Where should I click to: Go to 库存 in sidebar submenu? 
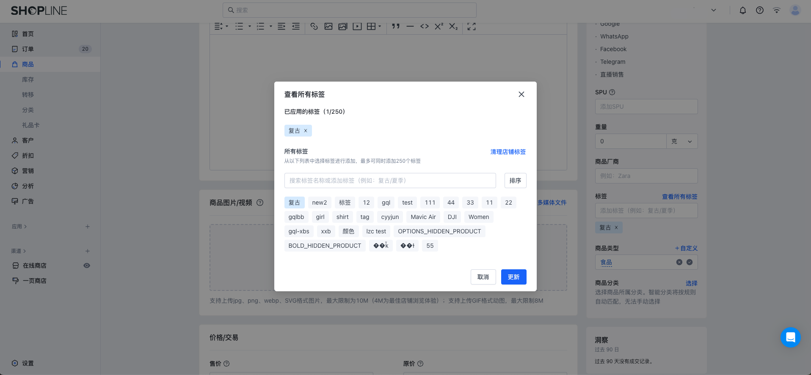click(28, 79)
